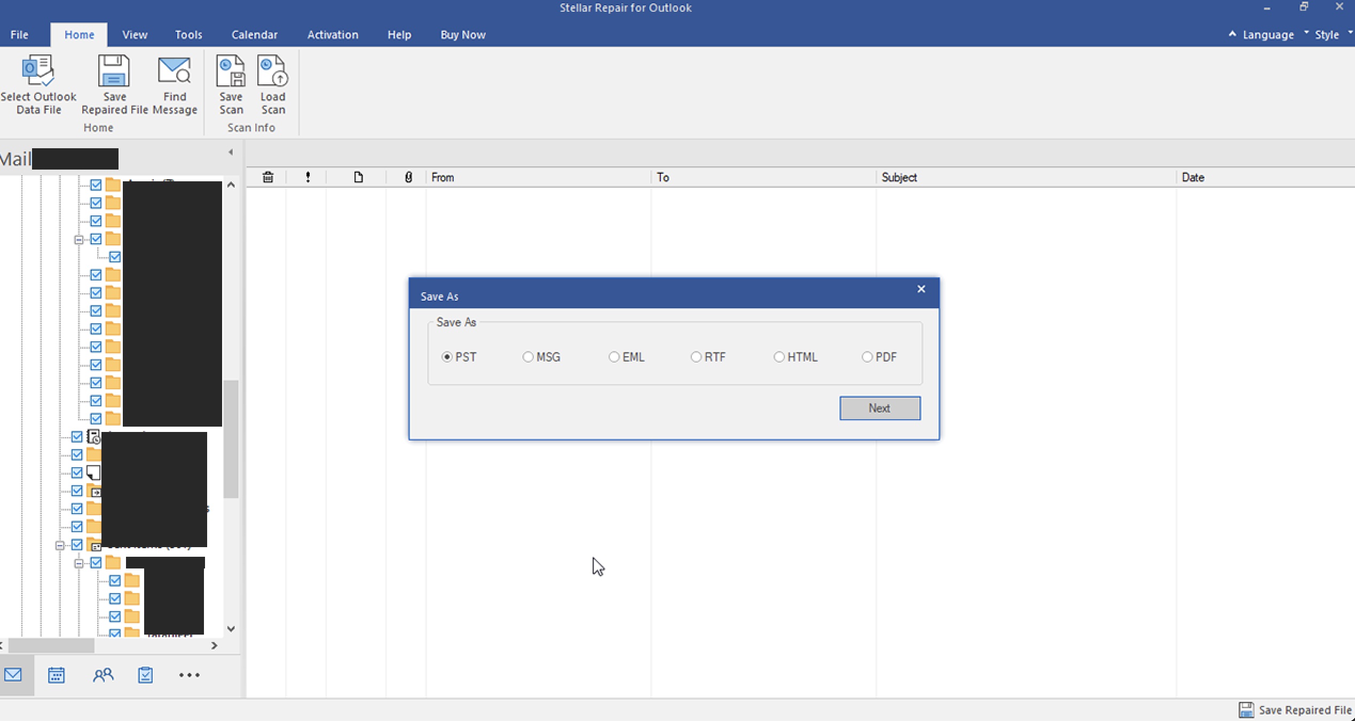Switch to the View ribbon tab
Image resolution: width=1355 pixels, height=721 pixels.
[x=135, y=35]
